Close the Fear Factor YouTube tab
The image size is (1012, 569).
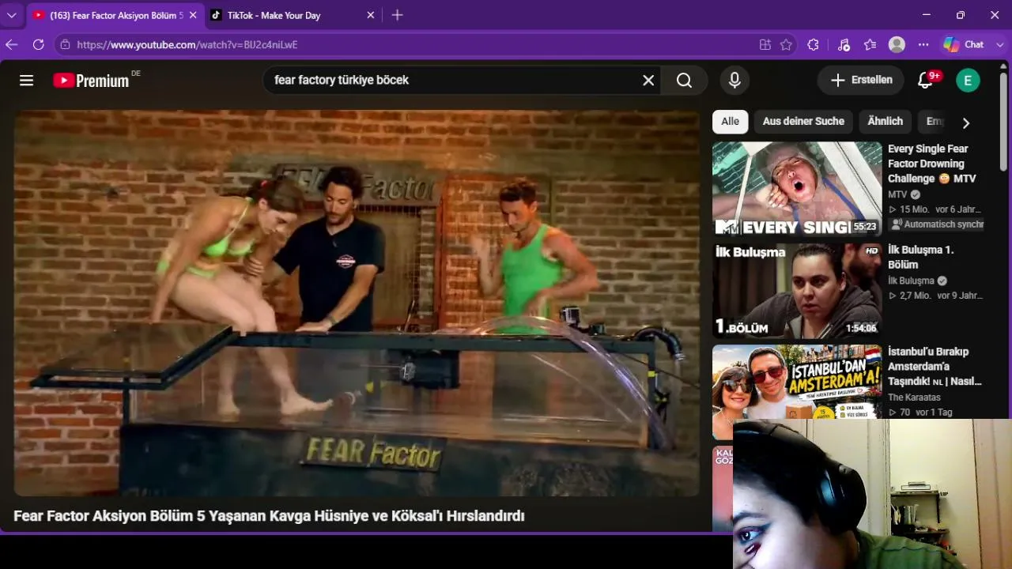[x=193, y=15]
